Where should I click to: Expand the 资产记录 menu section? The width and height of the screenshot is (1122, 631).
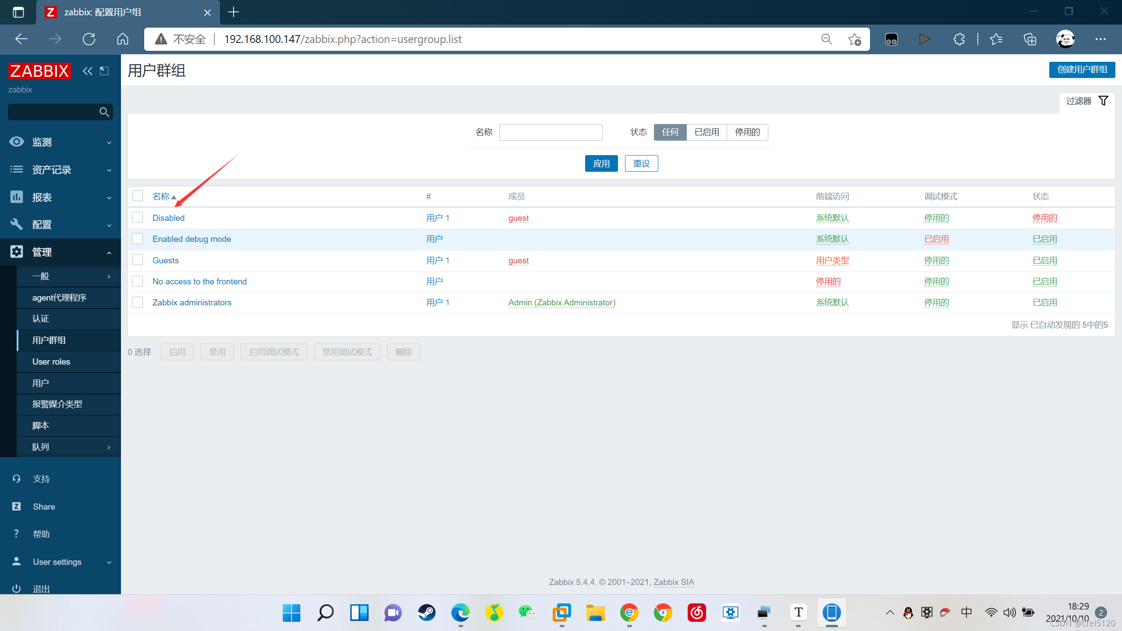pos(60,170)
